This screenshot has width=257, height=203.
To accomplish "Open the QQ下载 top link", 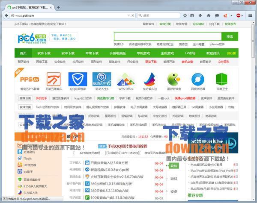I will [214, 24].
